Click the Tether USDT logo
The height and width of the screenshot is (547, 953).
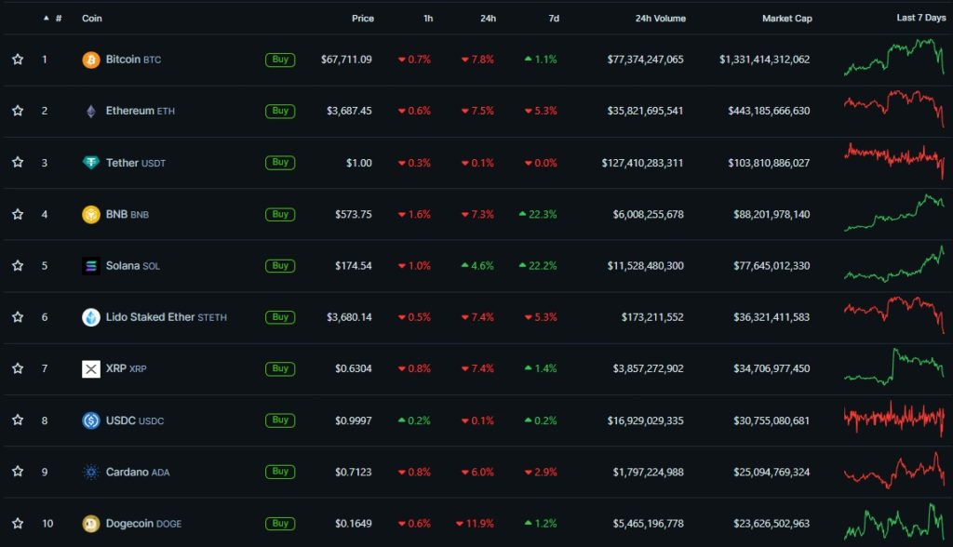(x=90, y=162)
